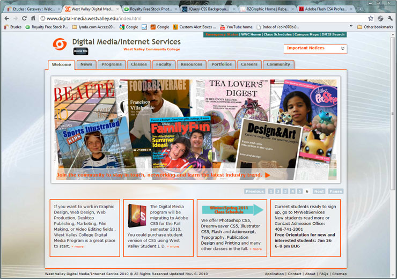Open the first Google bookmark
Screen dimensions: 397x279
pos(129,27)
